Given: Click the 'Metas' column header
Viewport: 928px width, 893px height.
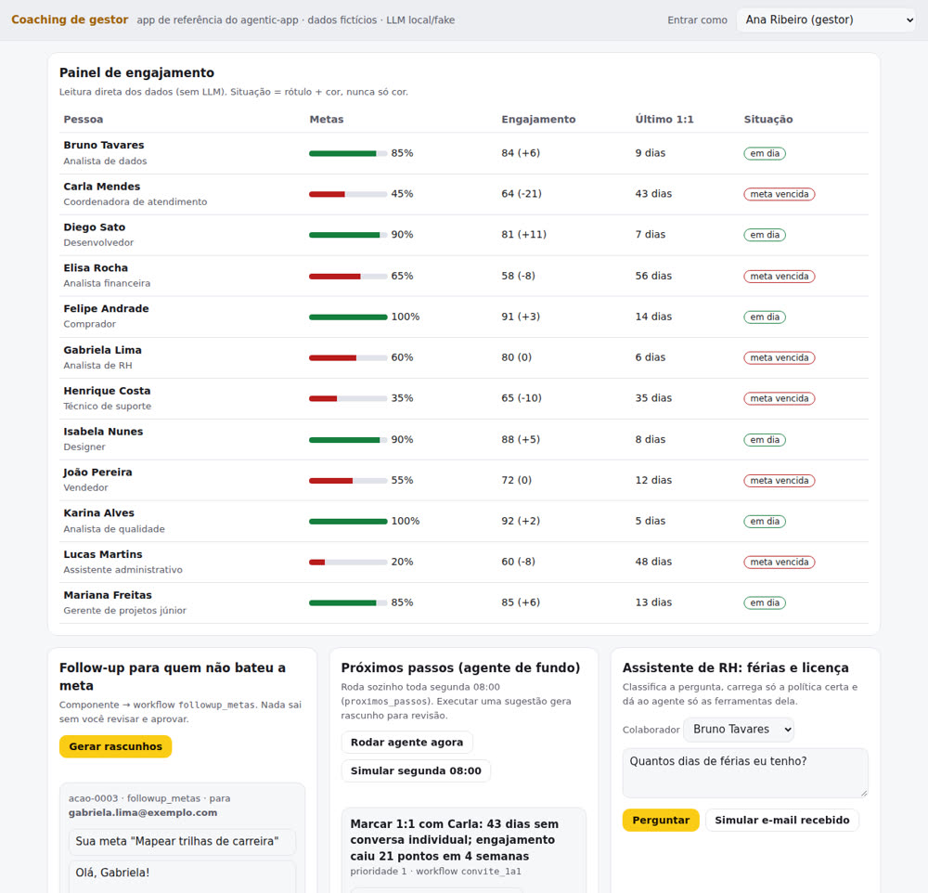Looking at the screenshot, I should click(x=326, y=119).
